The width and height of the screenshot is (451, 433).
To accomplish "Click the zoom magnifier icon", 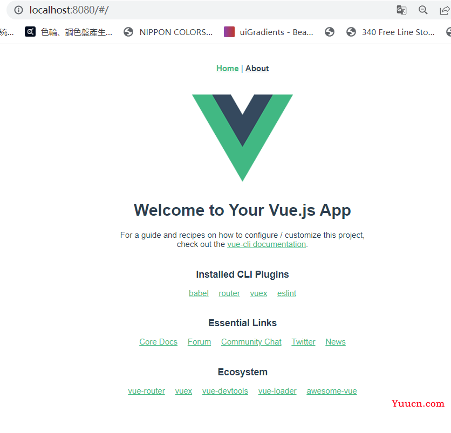I will (x=423, y=10).
